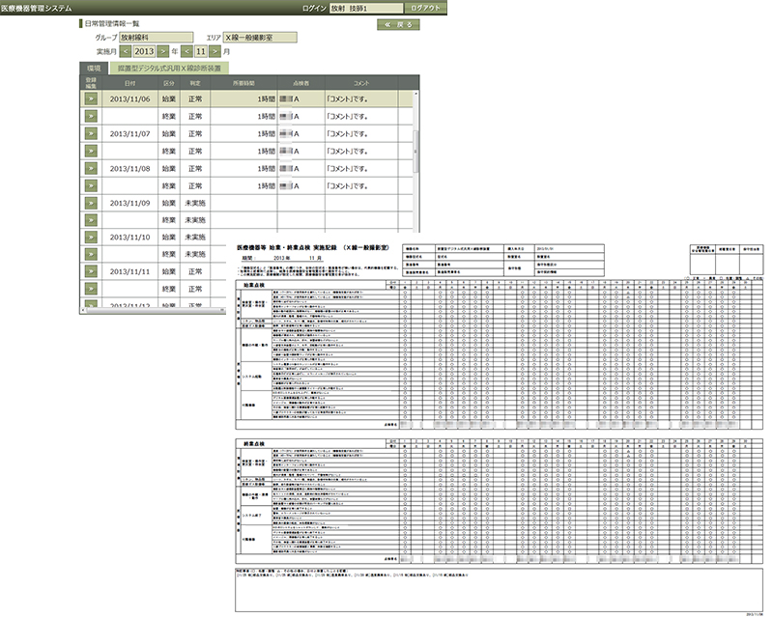Select date cell 2013/11/08
Image resolution: width=773 pixels, height=617 pixels.
(x=129, y=169)
